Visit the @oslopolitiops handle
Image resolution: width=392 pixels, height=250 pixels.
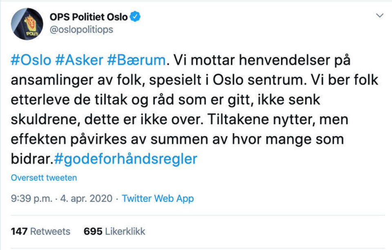81,30
